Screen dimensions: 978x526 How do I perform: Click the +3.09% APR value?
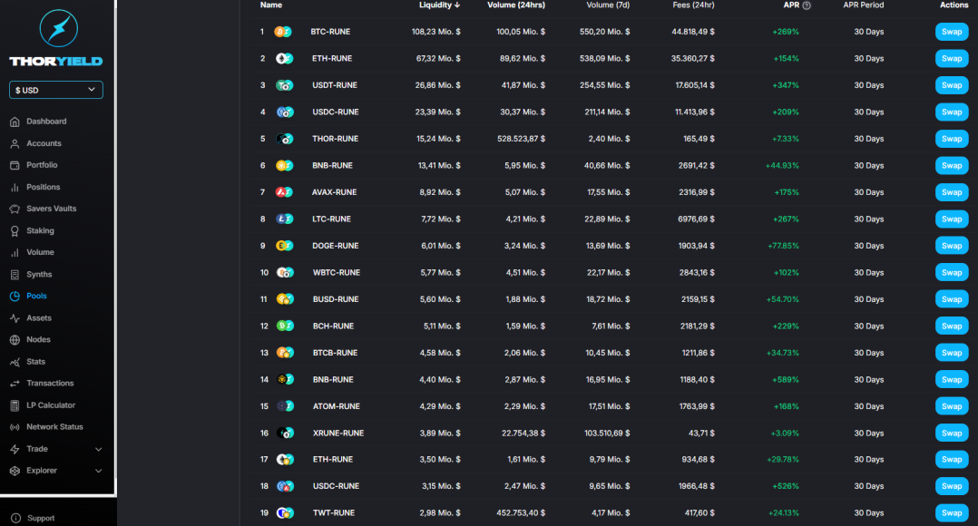(x=785, y=433)
